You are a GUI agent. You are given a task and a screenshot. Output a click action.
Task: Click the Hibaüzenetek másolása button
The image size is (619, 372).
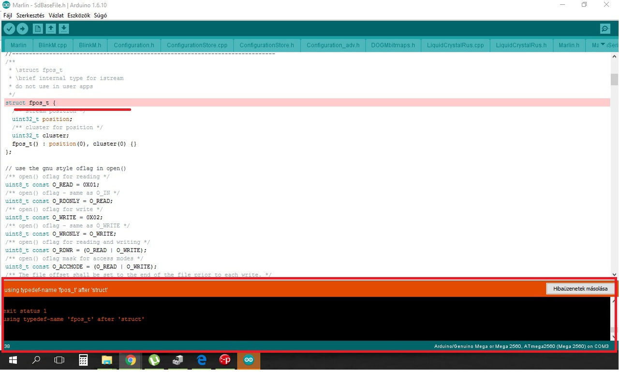580,289
